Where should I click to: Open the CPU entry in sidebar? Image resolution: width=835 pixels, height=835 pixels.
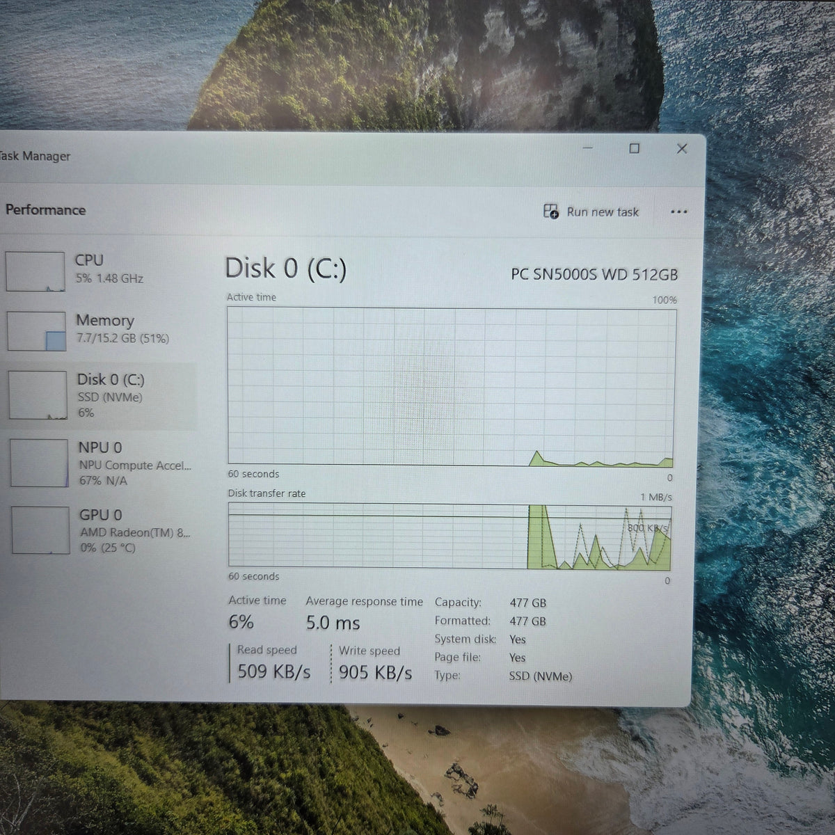click(x=100, y=270)
